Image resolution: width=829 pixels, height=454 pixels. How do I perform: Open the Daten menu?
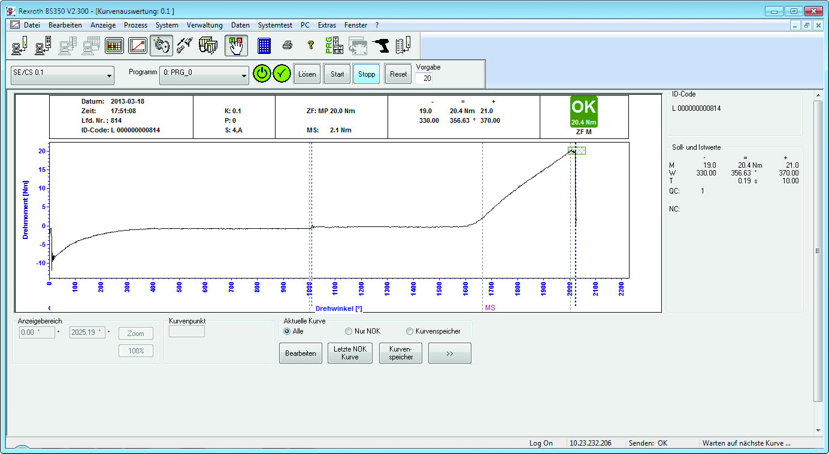(x=240, y=25)
